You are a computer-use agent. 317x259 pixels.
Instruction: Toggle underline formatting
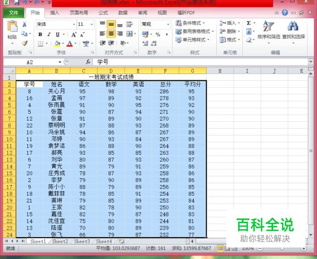click(x=58, y=34)
